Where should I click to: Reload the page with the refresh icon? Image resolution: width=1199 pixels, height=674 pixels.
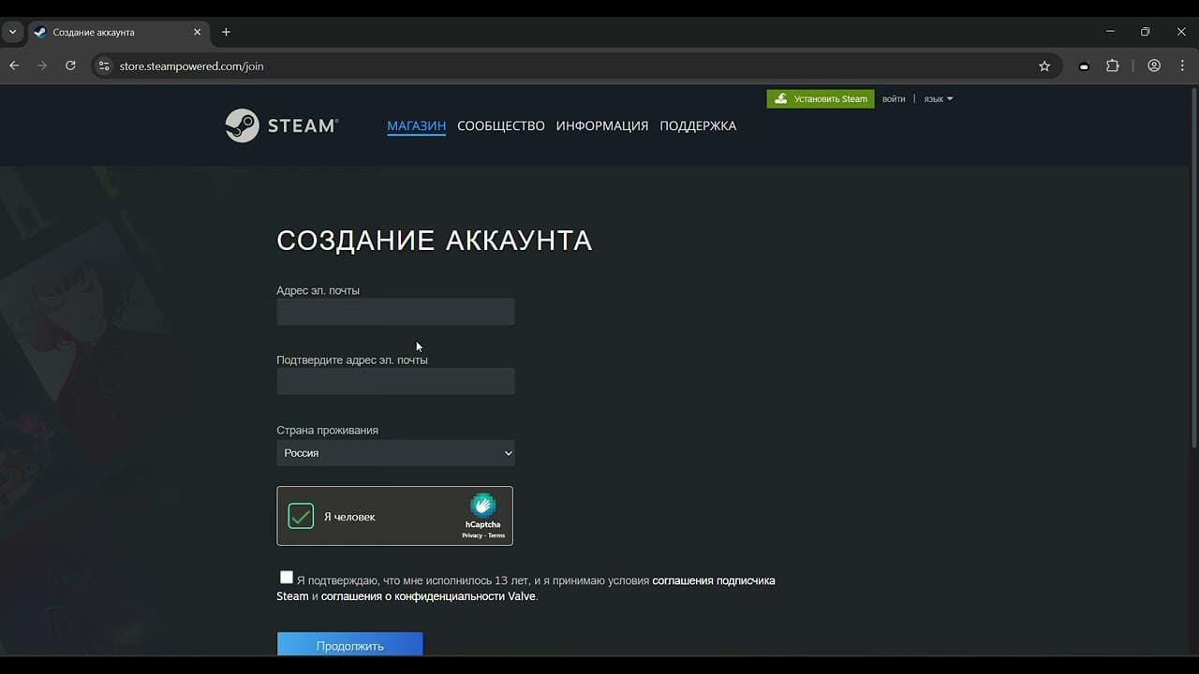tap(70, 66)
